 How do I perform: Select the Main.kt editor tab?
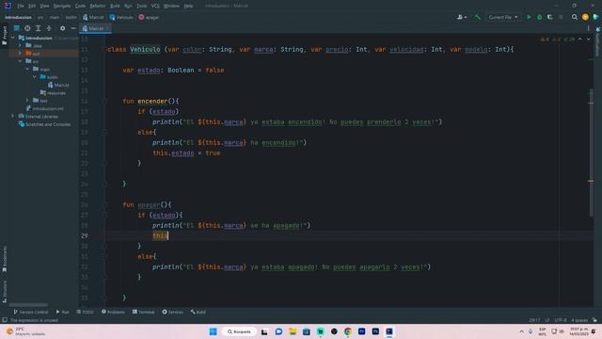[96, 28]
